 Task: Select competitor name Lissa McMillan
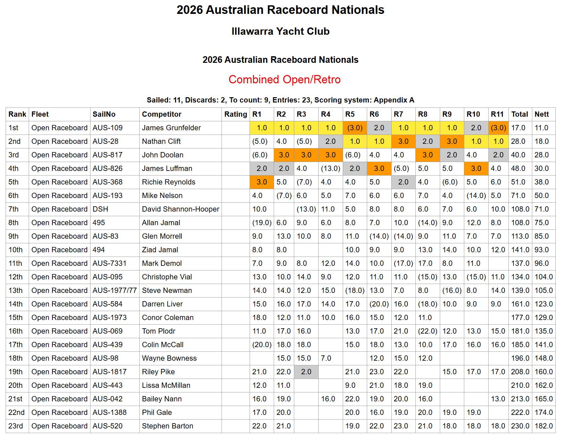coord(166,385)
